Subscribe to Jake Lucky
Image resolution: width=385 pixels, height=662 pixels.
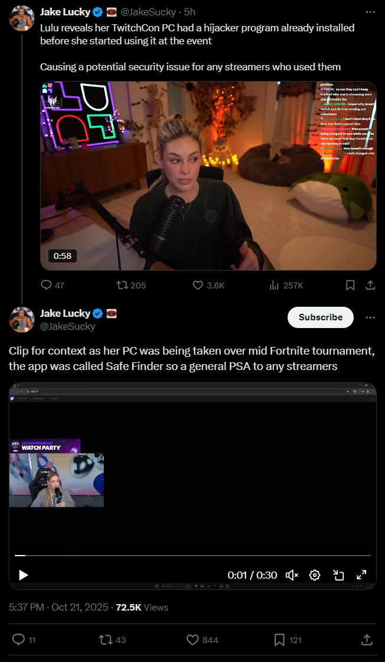[321, 317]
